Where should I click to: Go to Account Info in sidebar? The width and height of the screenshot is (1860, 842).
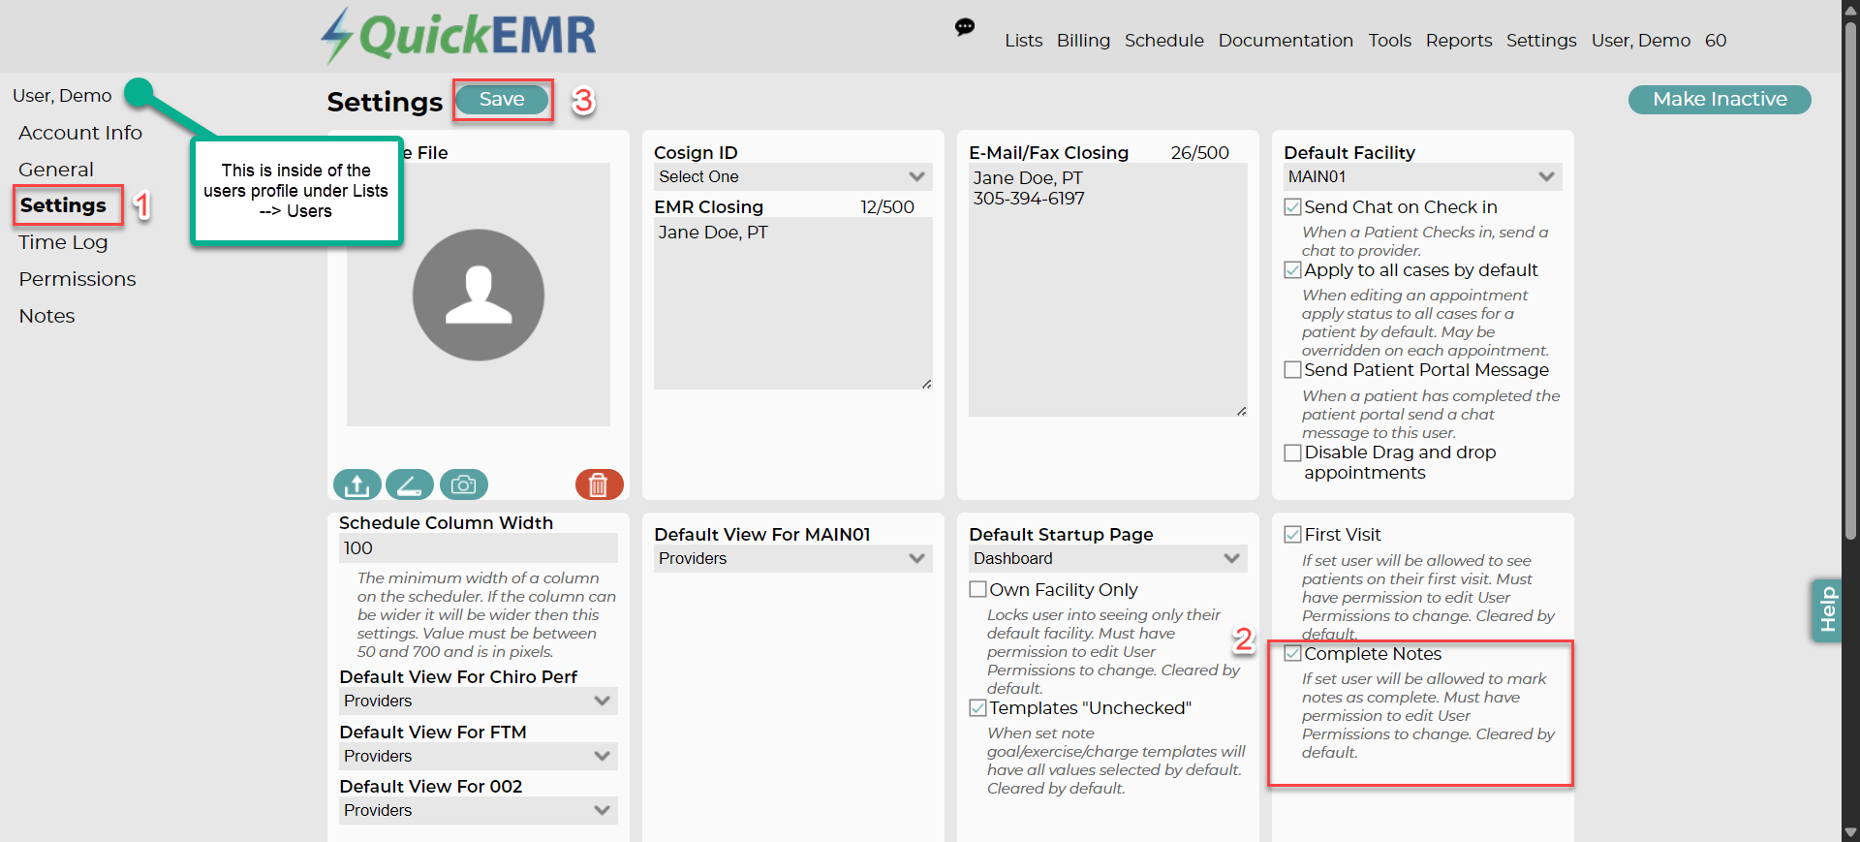pos(80,133)
